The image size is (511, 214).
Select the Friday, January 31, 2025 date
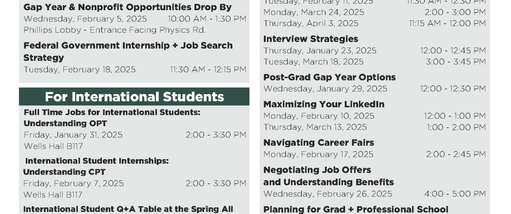click(73, 135)
